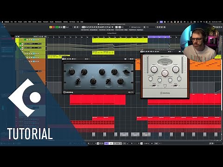Toggle bypass on Tube Compressor header
223x167 pixels.
click(x=142, y=51)
